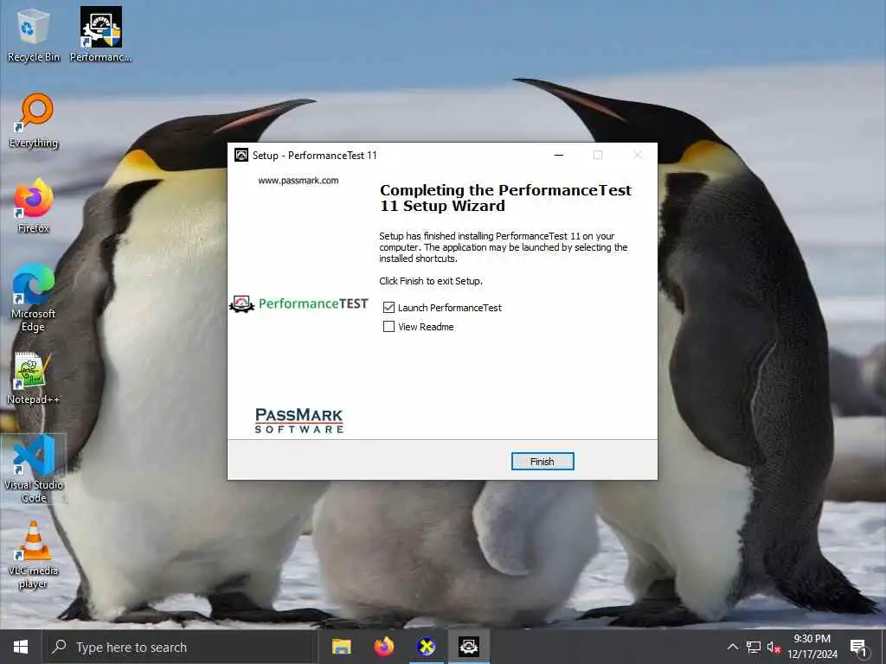Click the PerformanceTEST logo in the wizard
Image resolution: width=886 pixels, height=664 pixels.
(299, 303)
